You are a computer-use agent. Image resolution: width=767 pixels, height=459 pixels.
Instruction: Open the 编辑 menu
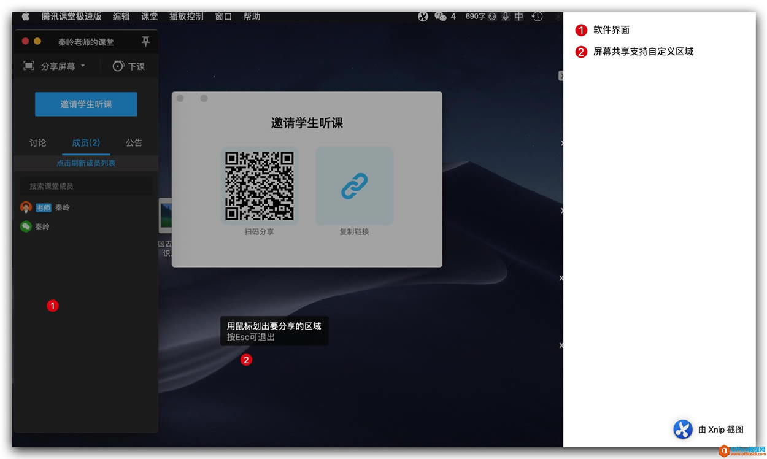tap(121, 17)
